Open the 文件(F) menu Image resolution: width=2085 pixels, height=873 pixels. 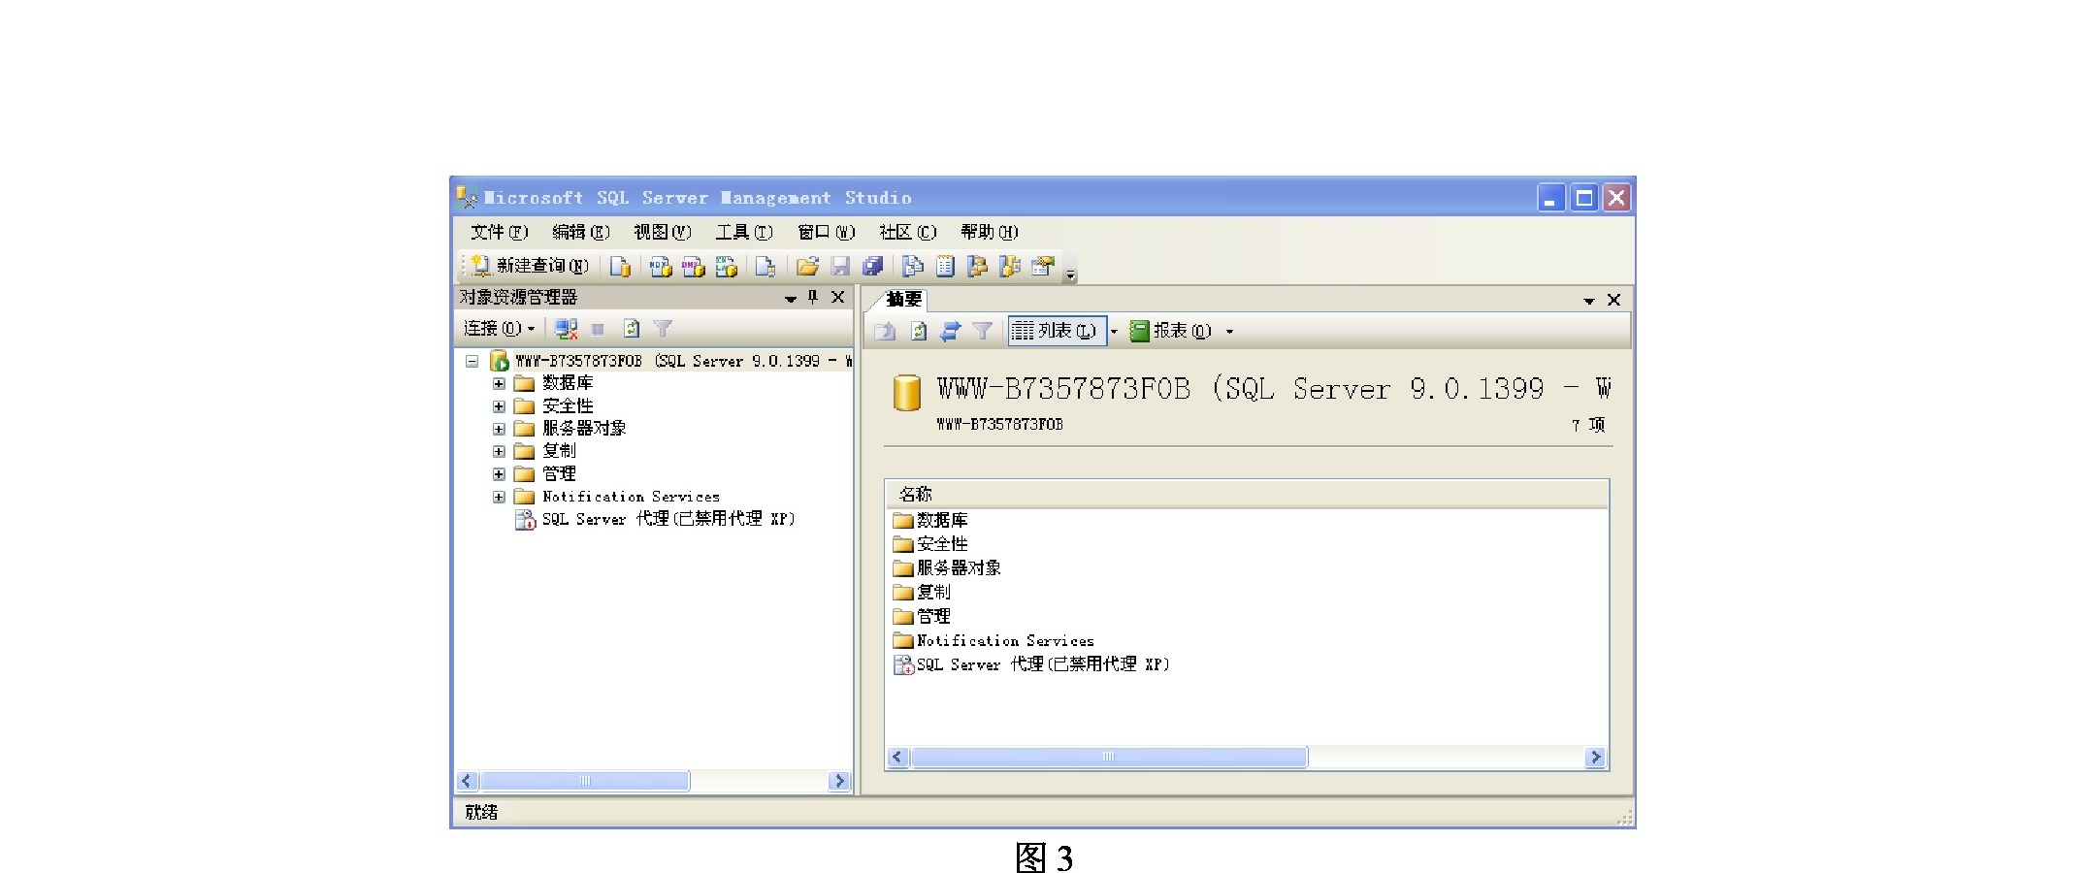(499, 232)
